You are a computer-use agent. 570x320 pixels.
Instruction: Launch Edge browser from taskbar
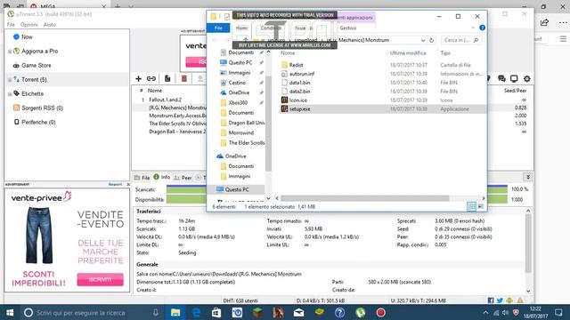(196, 312)
